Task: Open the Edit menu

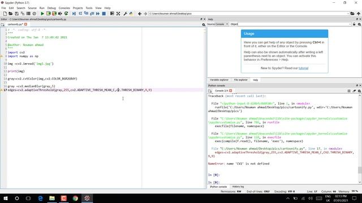Action: click(x=11, y=8)
